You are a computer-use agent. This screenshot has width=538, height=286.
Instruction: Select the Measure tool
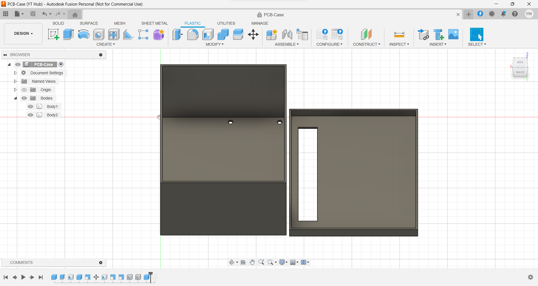tap(399, 34)
